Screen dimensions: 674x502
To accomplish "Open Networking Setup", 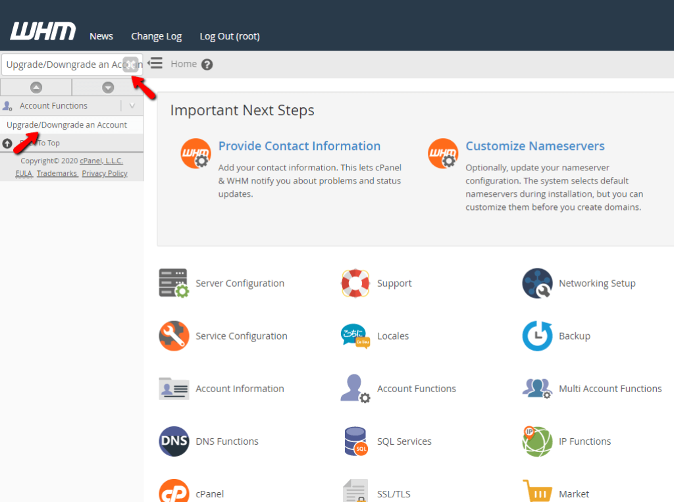I will pyautogui.click(x=597, y=283).
